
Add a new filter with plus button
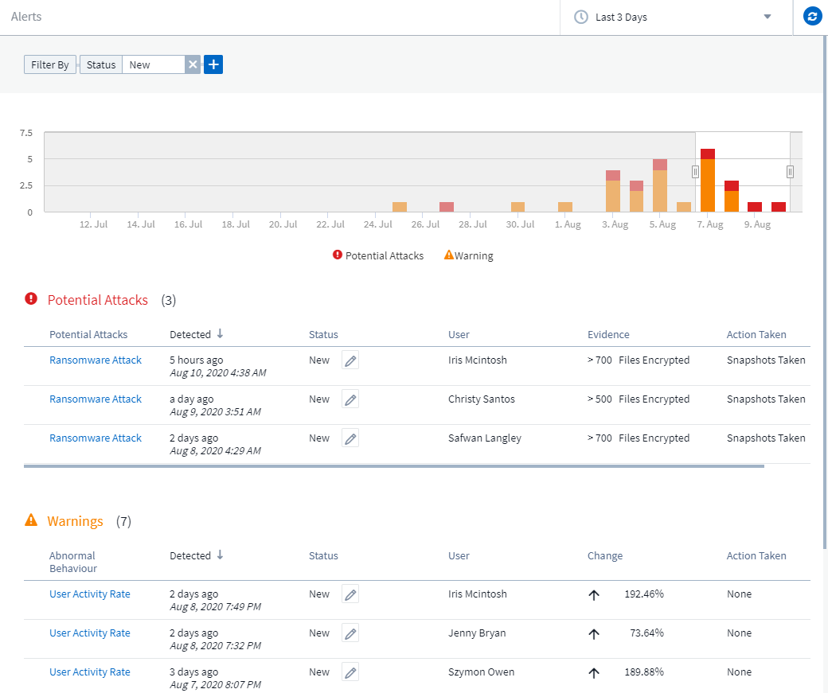click(213, 65)
